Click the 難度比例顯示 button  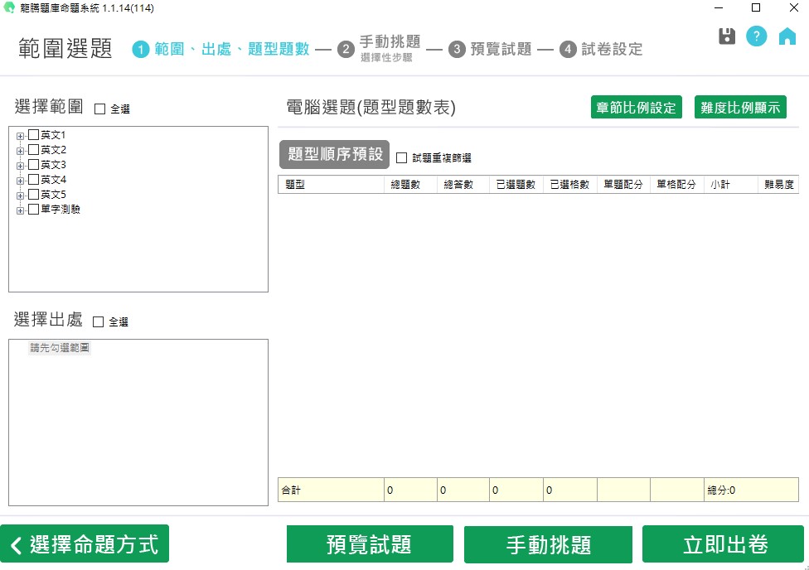pos(740,108)
